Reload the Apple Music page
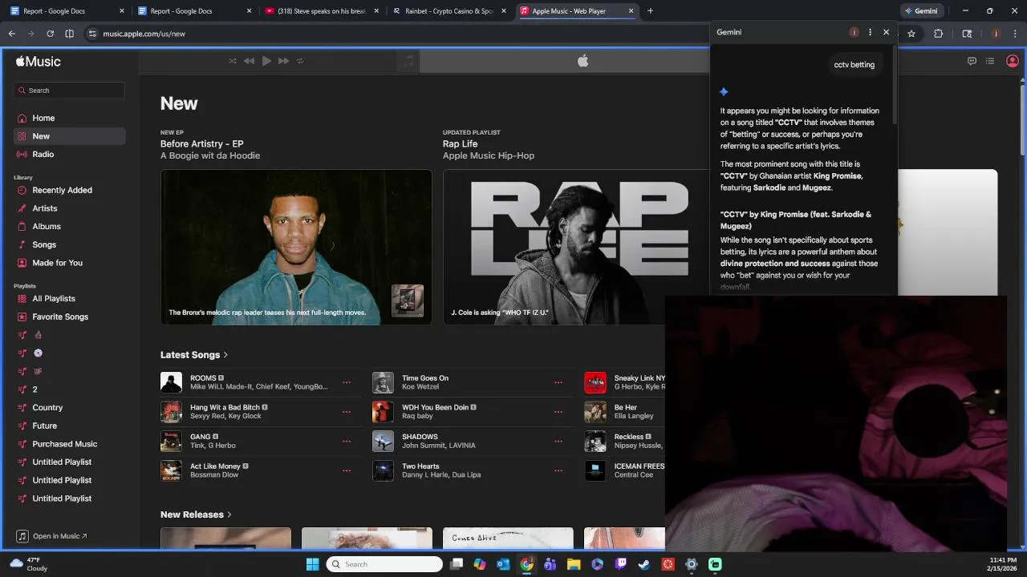 tap(50, 34)
